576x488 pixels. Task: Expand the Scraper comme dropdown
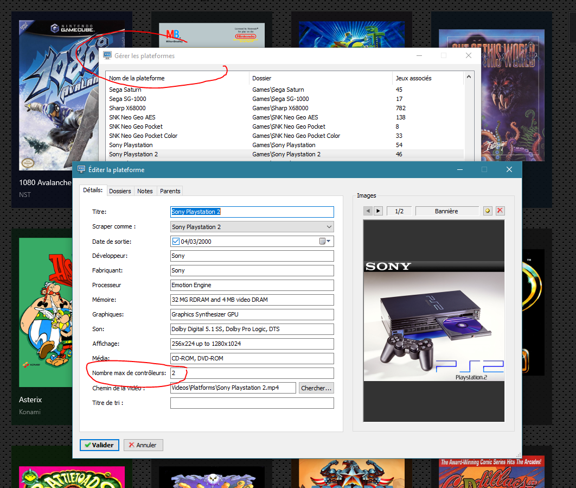(x=329, y=227)
